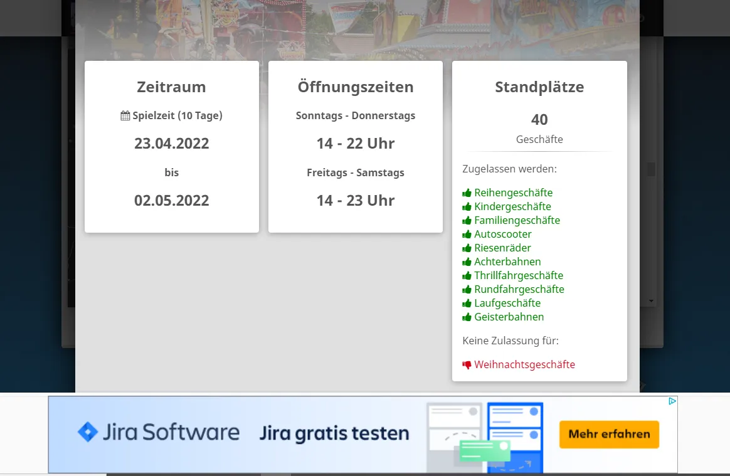The width and height of the screenshot is (730, 476).
Task: Select the thumbs-up icon beside Autoscooter
Action: (467, 235)
